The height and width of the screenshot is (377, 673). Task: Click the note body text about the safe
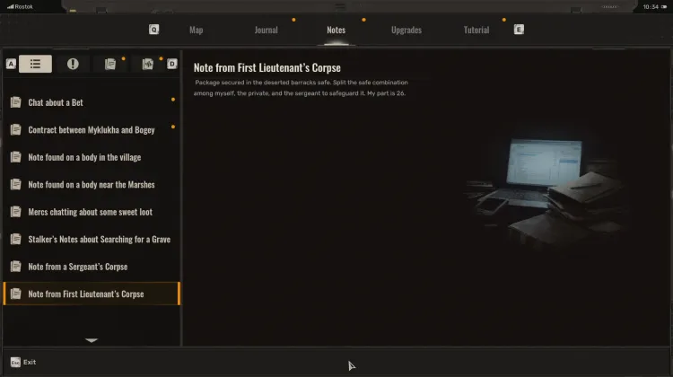301,88
